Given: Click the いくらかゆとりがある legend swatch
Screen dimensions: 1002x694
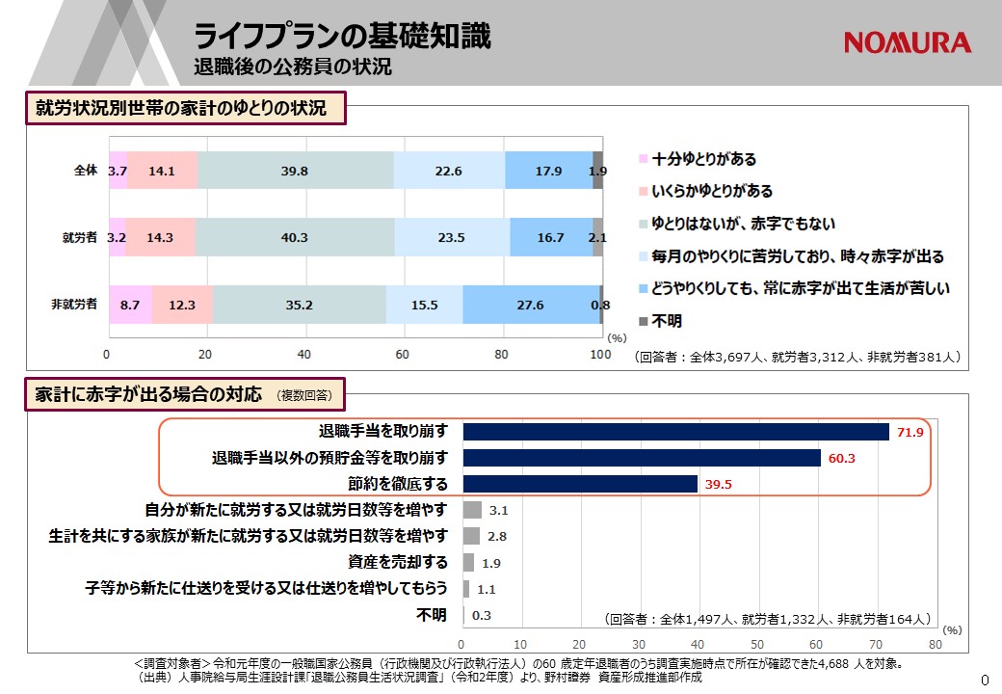Looking at the screenshot, I should point(643,192).
